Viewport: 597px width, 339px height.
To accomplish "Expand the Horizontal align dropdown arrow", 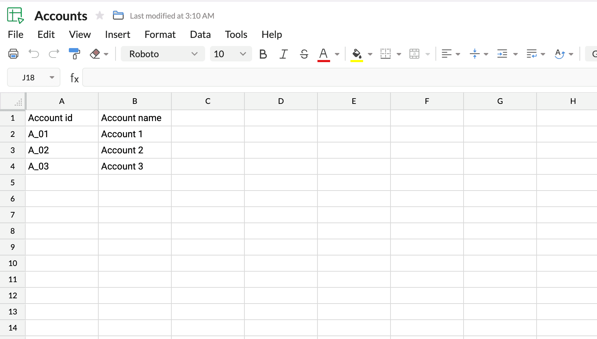I will coord(458,54).
